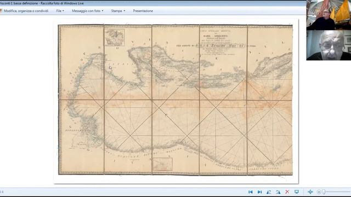Open the File dropdown menu
The height and width of the screenshot is (197, 351).
(60, 11)
